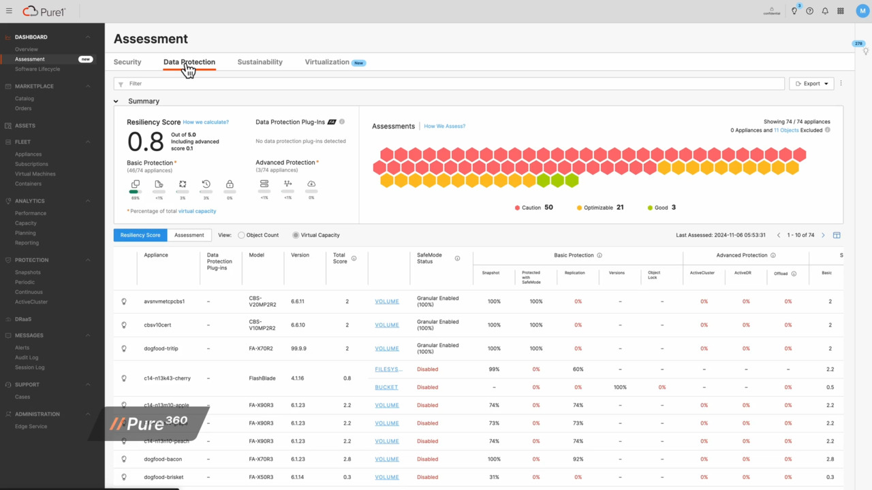Go to next page of appliances
Screen dimensions: 872x490
pyautogui.click(x=823, y=235)
